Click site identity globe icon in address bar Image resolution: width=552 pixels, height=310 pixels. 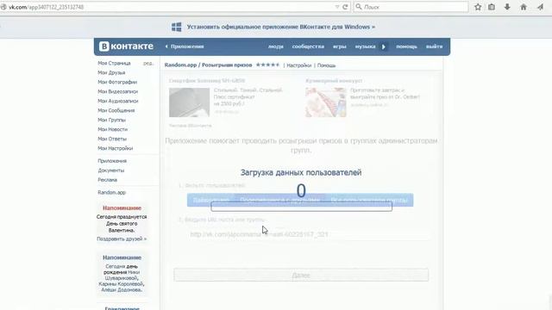pyautogui.click(x=3, y=7)
